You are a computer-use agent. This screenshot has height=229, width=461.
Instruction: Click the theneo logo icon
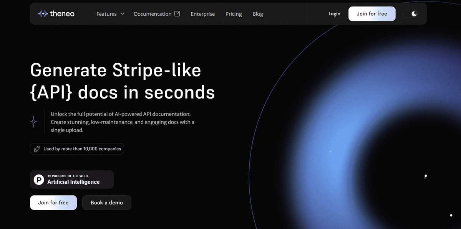pos(43,14)
